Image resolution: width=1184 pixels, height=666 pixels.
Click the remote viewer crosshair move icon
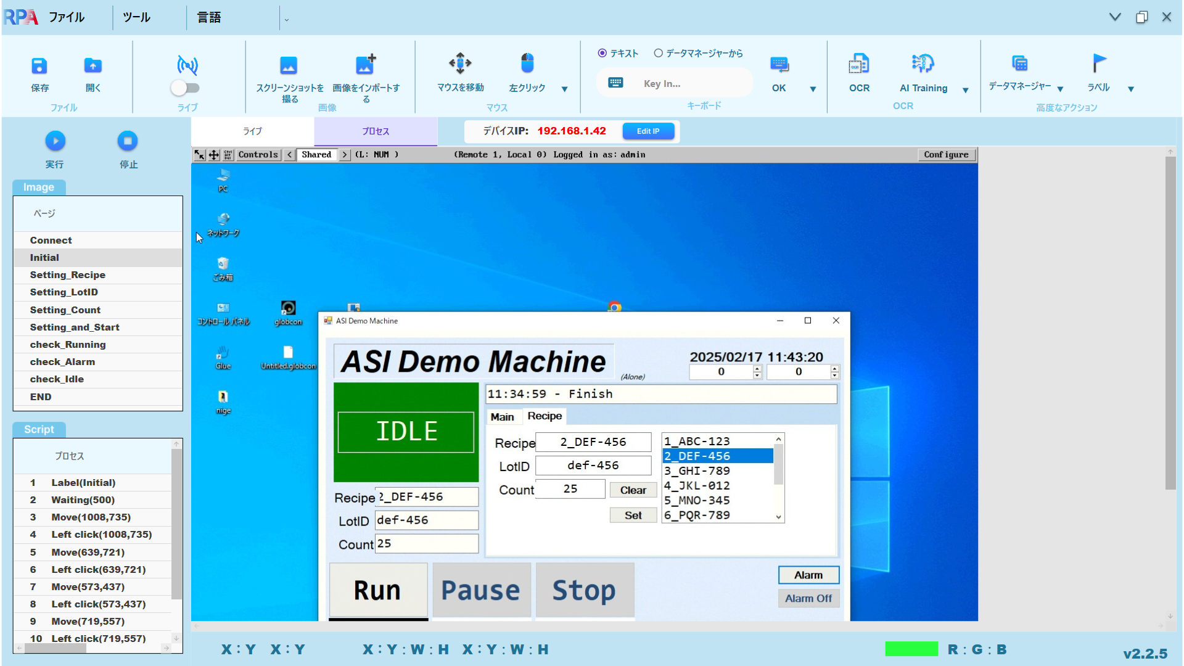214,155
